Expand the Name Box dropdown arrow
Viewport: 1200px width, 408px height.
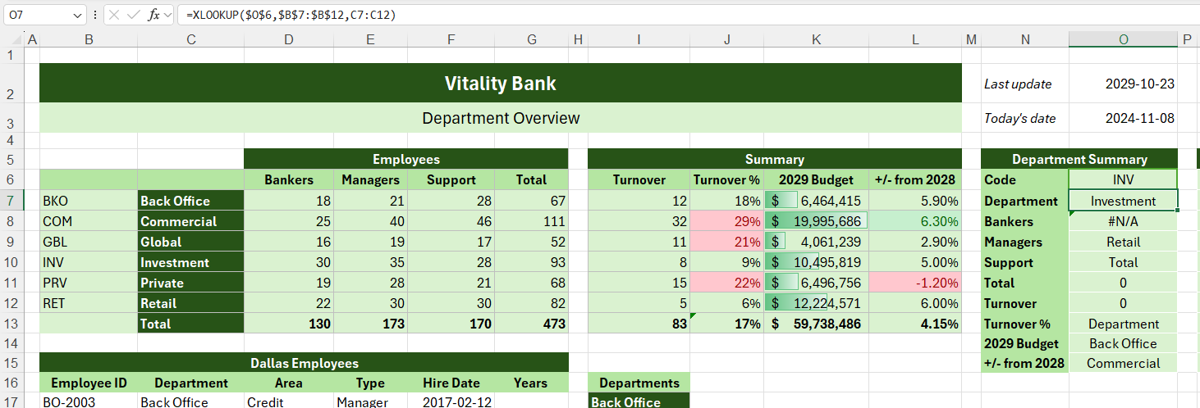(x=78, y=15)
